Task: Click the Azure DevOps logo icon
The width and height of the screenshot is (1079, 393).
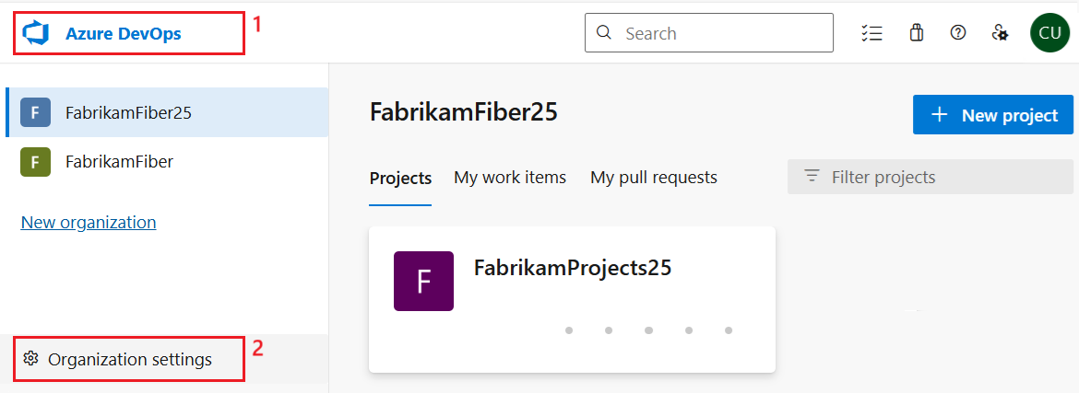Action: pyautogui.click(x=35, y=34)
